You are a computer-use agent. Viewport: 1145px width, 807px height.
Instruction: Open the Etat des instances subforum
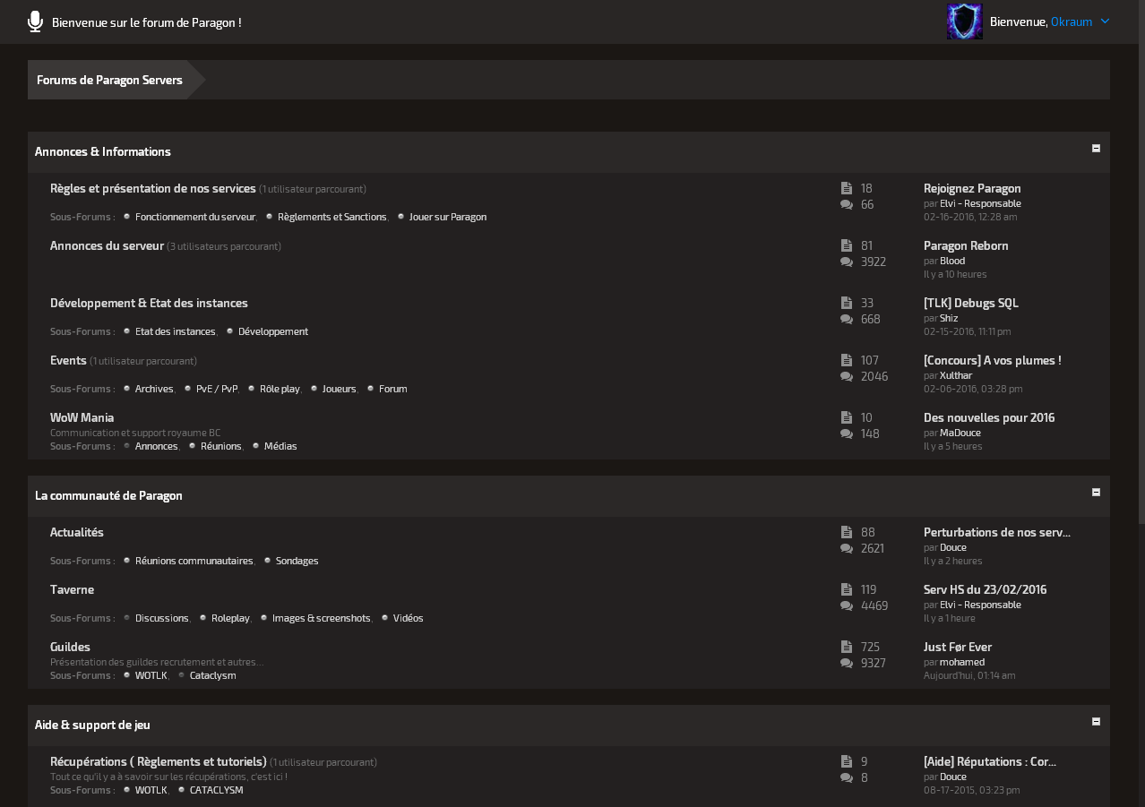click(x=176, y=331)
